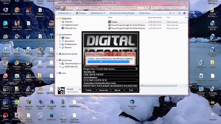The height and width of the screenshot is (124, 221).
Task: Click the Machine ID field in keygen
Action: tap(110, 74)
